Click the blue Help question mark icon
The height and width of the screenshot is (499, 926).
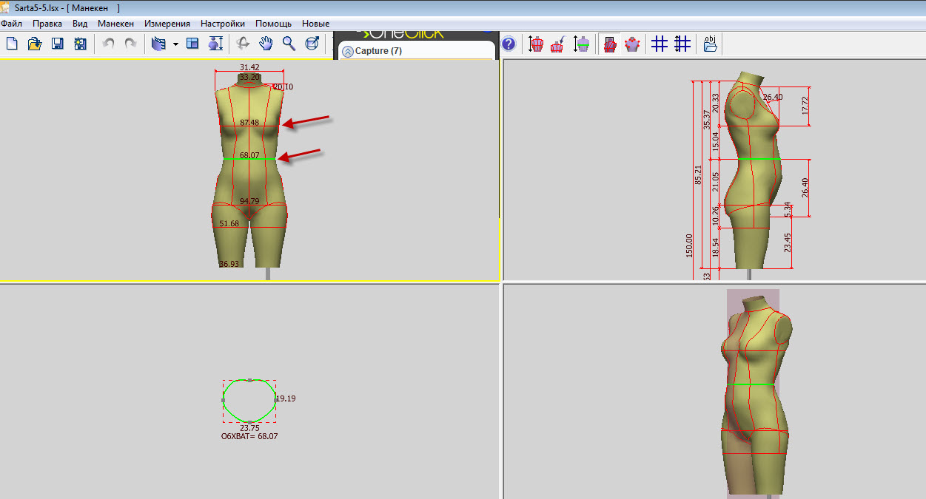pyautogui.click(x=509, y=44)
